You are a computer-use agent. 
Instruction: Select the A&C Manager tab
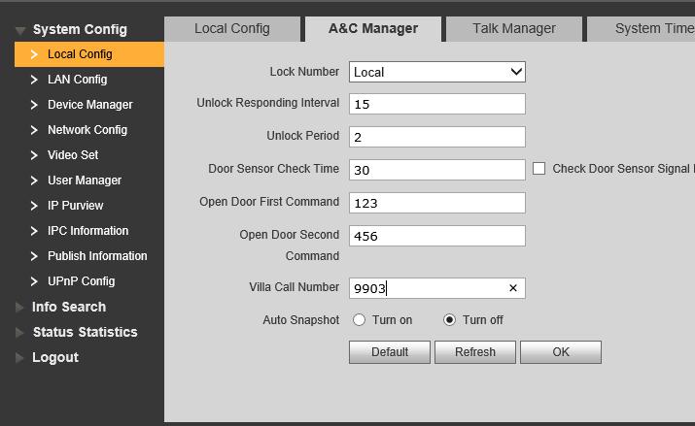click(x=373, y=29)
